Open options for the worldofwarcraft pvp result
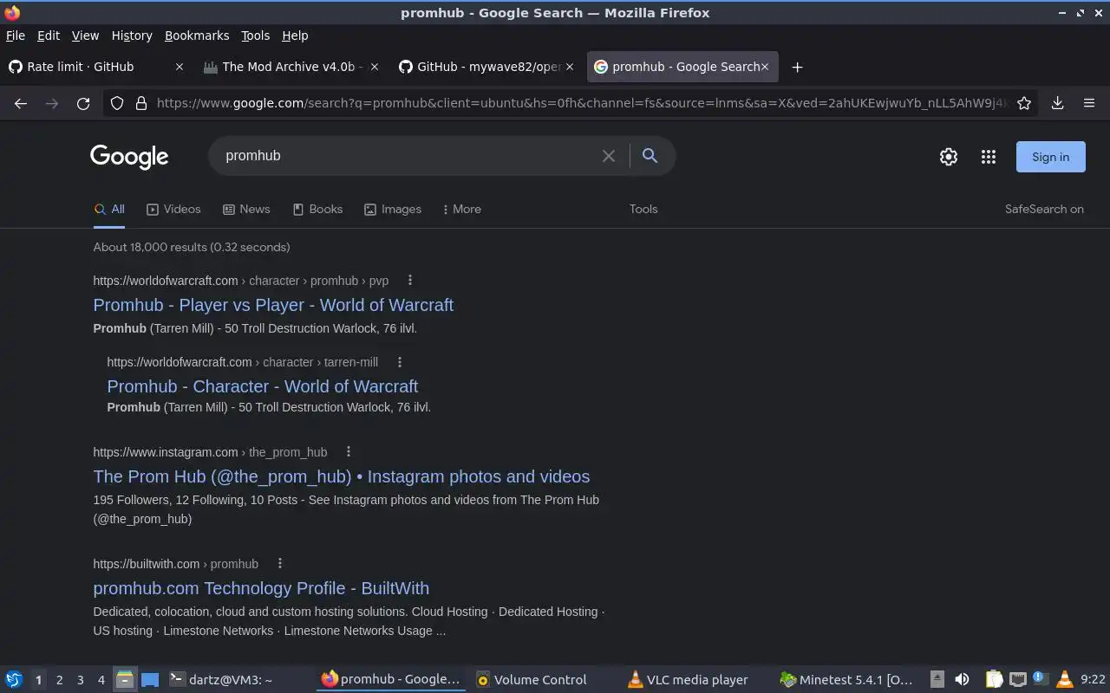 pos(410,281)
